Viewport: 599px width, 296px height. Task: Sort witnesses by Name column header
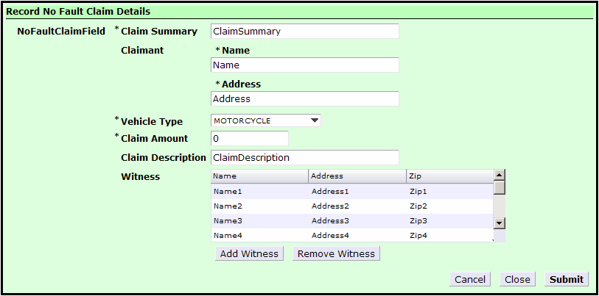pos(259,176)
